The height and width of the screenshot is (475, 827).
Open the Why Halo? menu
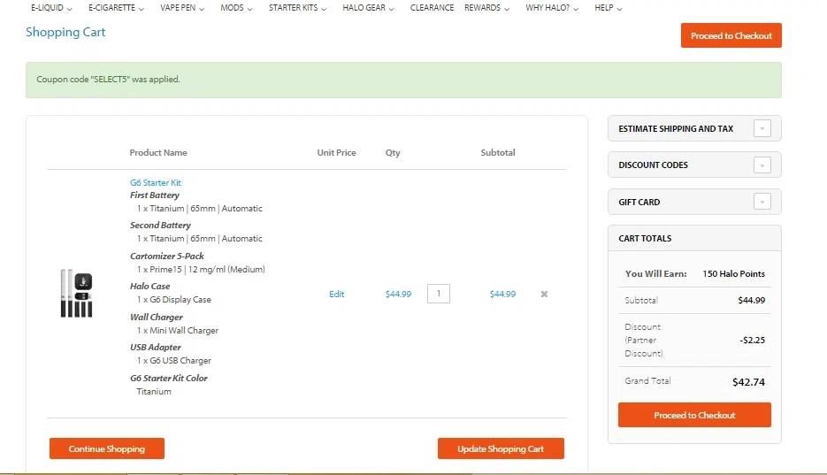coord(552,8)
